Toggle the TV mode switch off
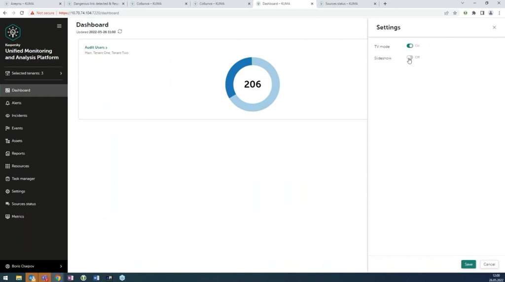The width and height of the screenshot is (505, 282). (x=410, y=46)
